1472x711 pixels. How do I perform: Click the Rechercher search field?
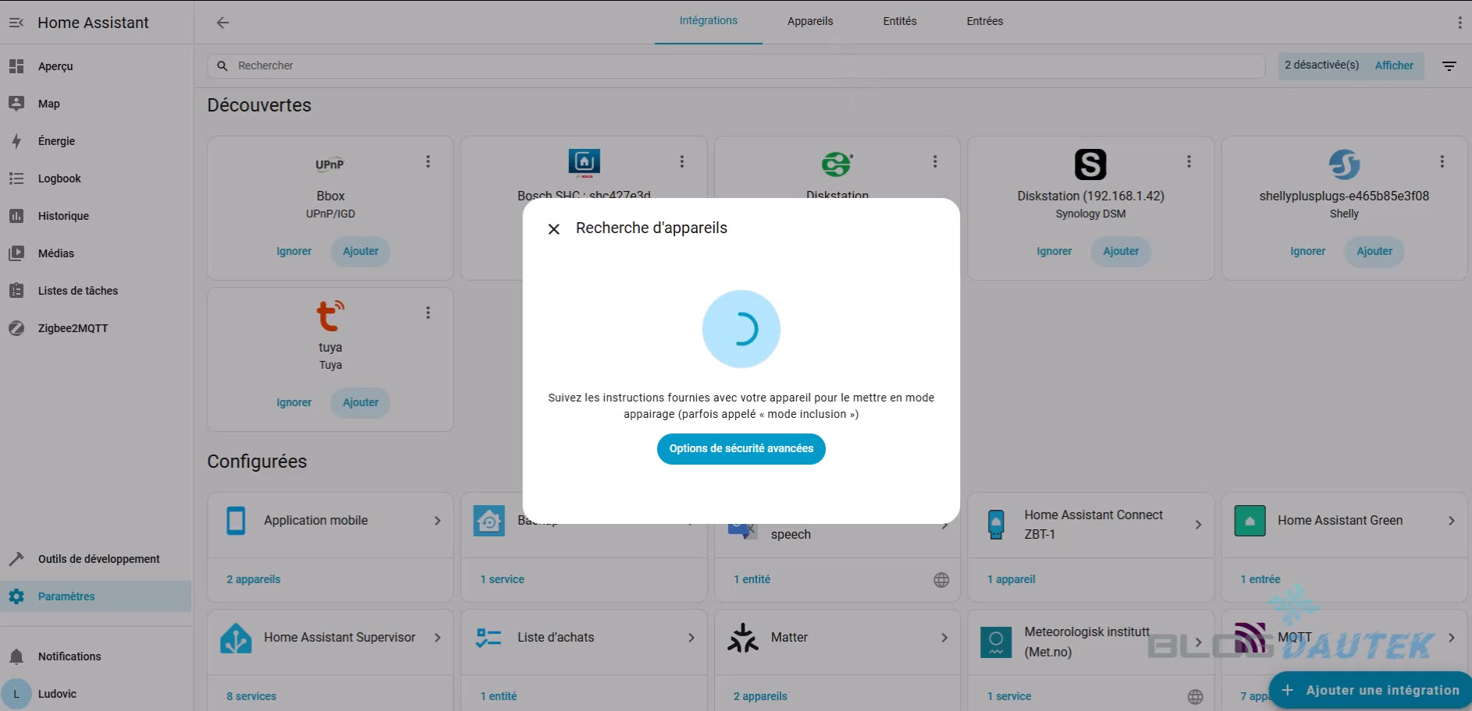point(734,66)
